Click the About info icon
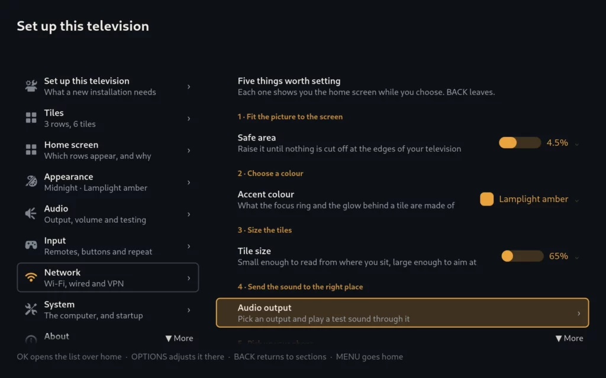Screen dimensions: 606x378 tap(31, 340)
